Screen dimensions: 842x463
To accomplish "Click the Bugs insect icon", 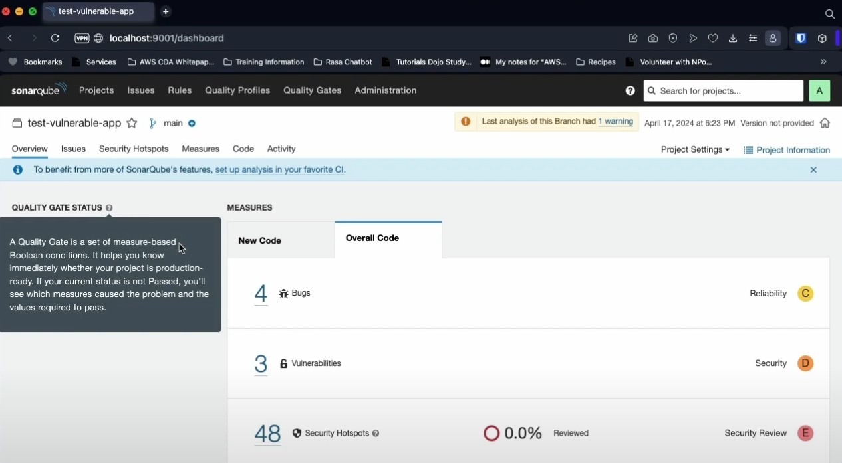I will [283, 293].
